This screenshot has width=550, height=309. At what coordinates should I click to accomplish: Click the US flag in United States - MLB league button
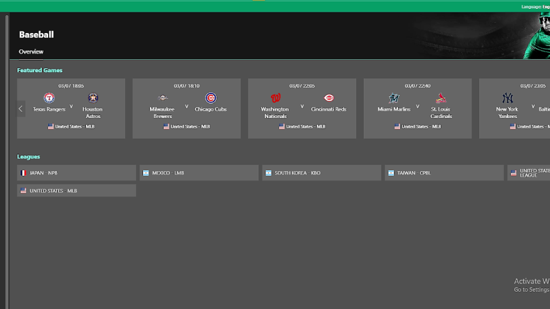(x=23, y=191)
